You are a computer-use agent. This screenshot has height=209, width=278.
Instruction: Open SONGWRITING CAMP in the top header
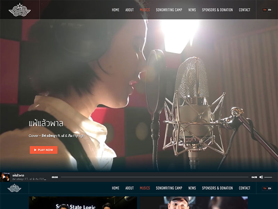(x=169, y=10)
